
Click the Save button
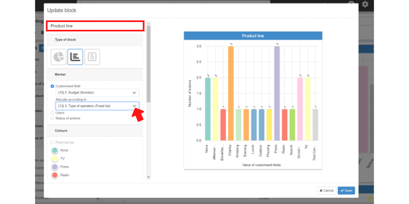point(346,191)
